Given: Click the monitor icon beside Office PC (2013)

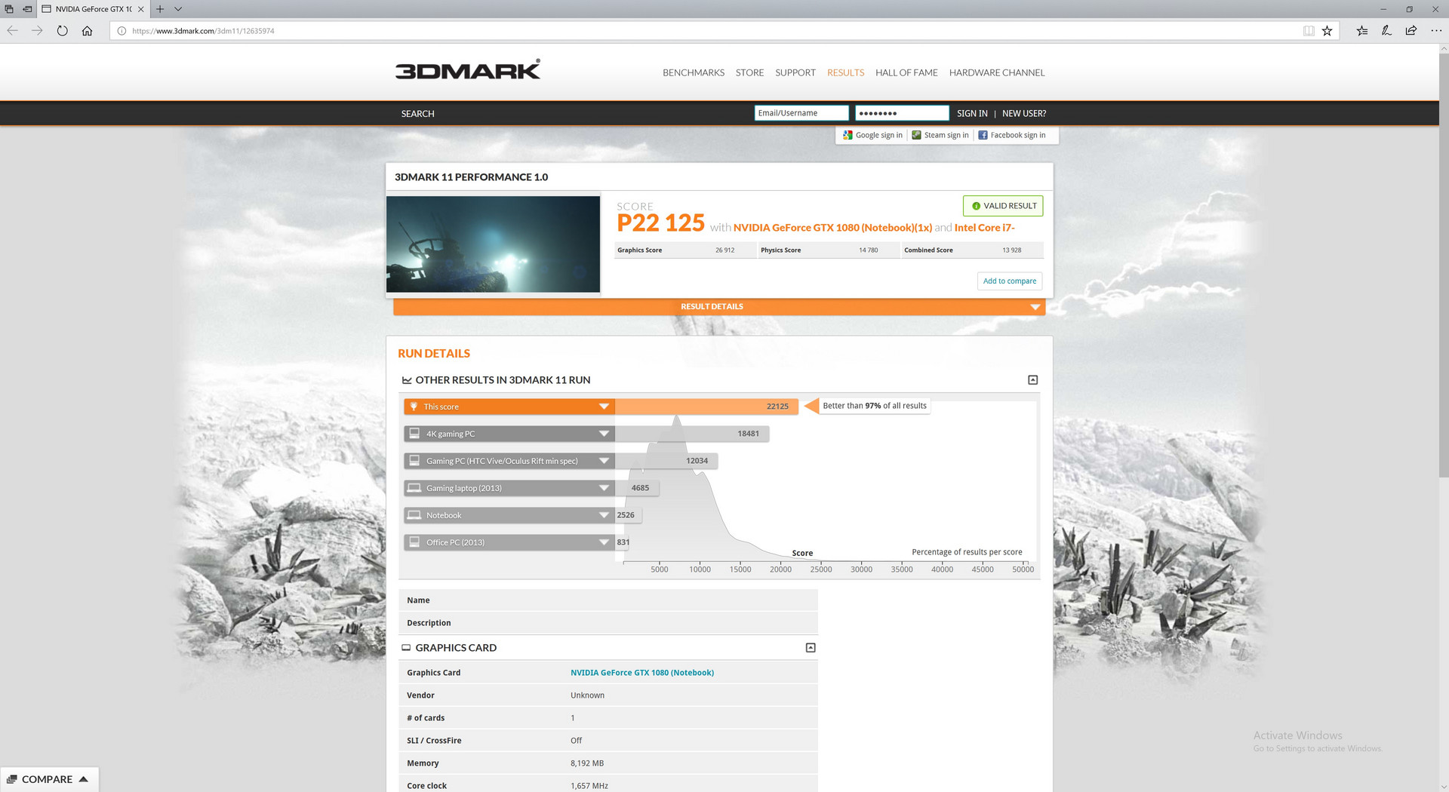Looking at the screenshot, I should (414, 542).
